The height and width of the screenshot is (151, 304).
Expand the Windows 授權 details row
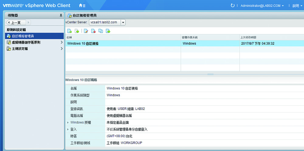68,122
